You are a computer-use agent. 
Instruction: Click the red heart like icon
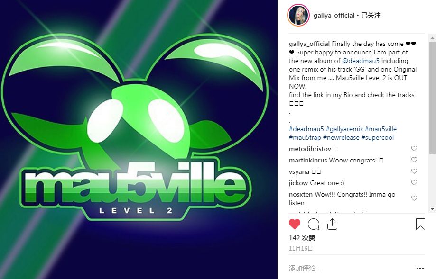[x=295, y=224]
